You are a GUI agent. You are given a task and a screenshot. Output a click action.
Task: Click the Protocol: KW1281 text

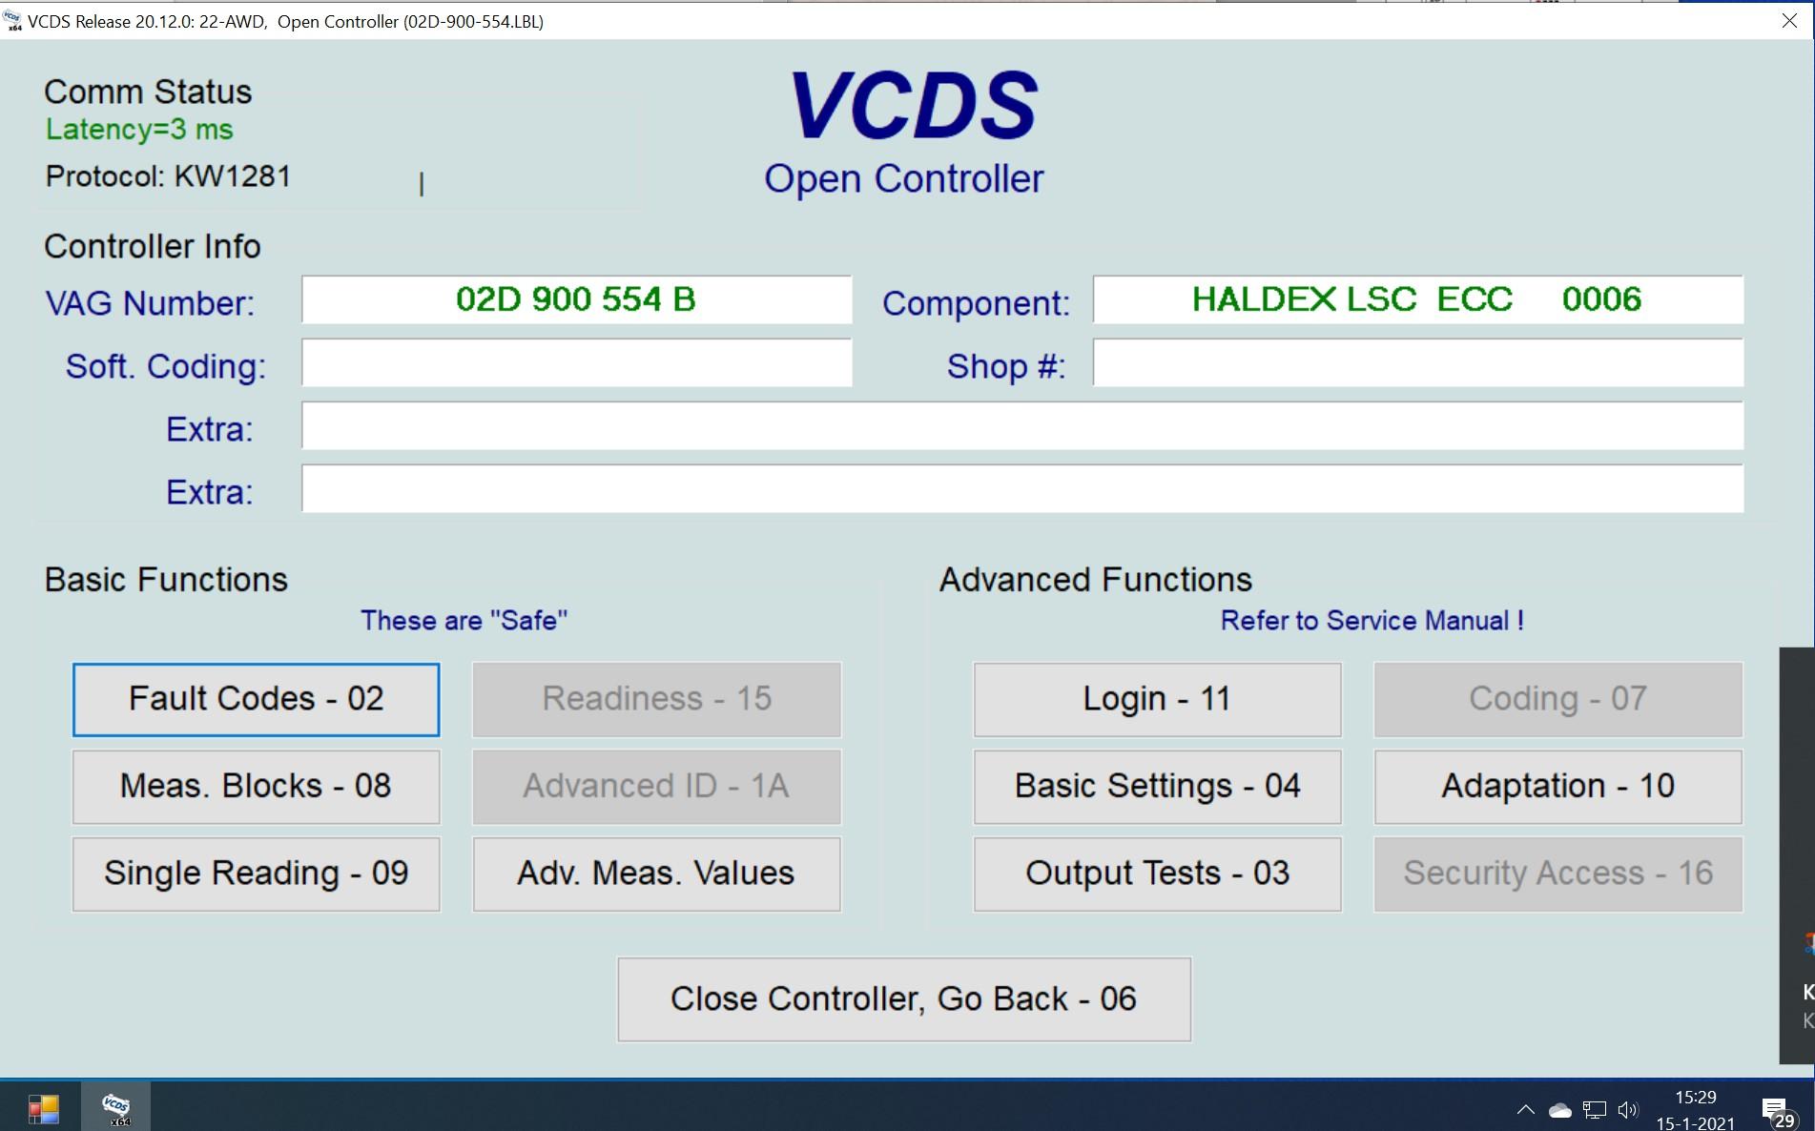click(x=168, y=176)
